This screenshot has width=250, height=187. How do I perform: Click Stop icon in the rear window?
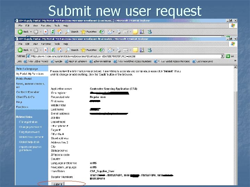(46, 32)
